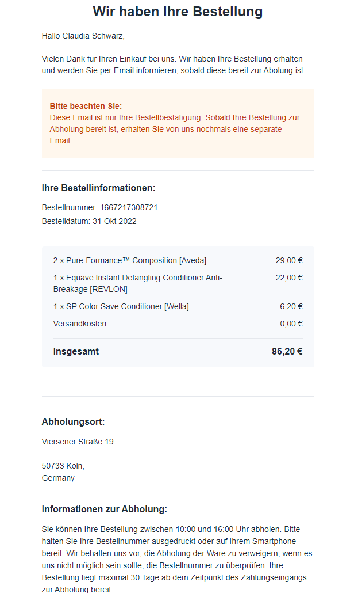This screenshot has width=358, height=593.
Task: Click the address 'Viersener Straße 19'
Action: (78, 442)
